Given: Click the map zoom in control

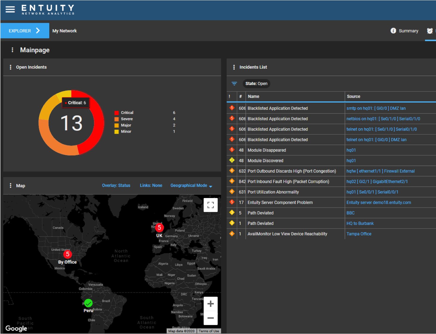Looking at the screenshot, I should click(211, 304).
